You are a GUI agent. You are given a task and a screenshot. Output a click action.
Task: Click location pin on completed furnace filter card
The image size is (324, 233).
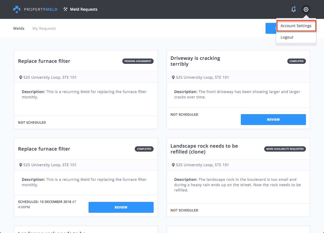pyautogui.click(x=21, y=165)
